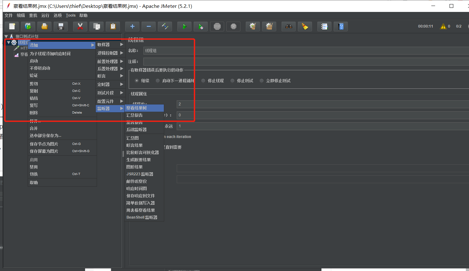Click 保存节点为图片 context entry
This screenshot has height=271, width=469.
pyautogui.click(x=62, y=144)
